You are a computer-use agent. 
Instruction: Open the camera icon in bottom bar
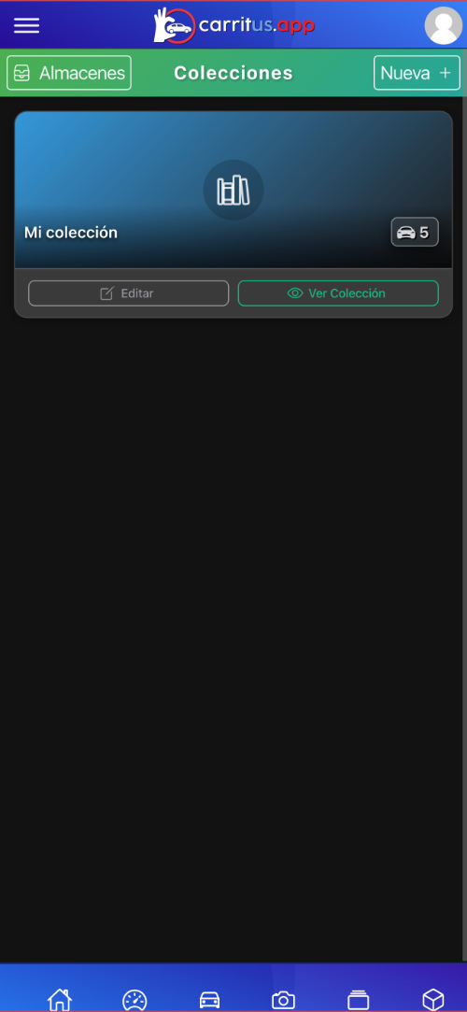pyautogui.click(x=283, y=1001)
